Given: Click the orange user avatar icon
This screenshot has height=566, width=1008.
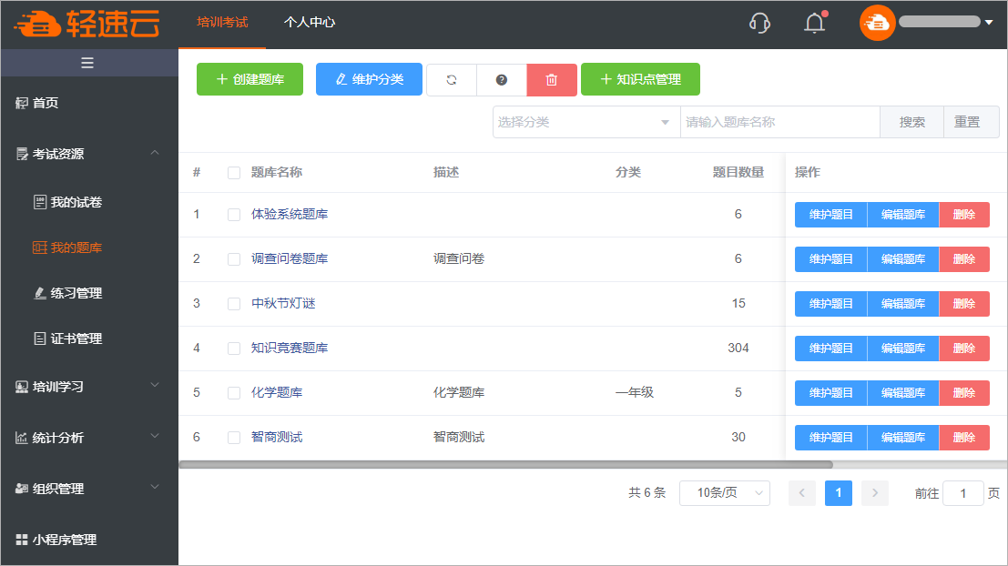Looking at the screenshot, I should [877, 23].
